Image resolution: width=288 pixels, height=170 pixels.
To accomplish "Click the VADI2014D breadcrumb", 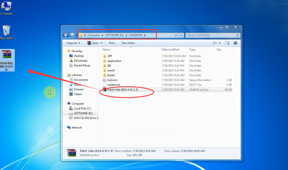I will tap(135, 35).
